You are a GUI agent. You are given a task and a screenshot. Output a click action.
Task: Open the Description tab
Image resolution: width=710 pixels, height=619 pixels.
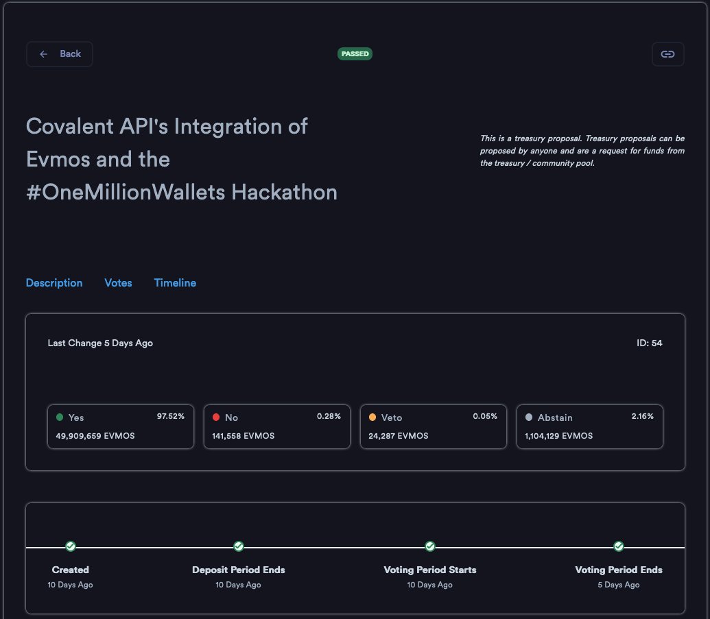54,283
